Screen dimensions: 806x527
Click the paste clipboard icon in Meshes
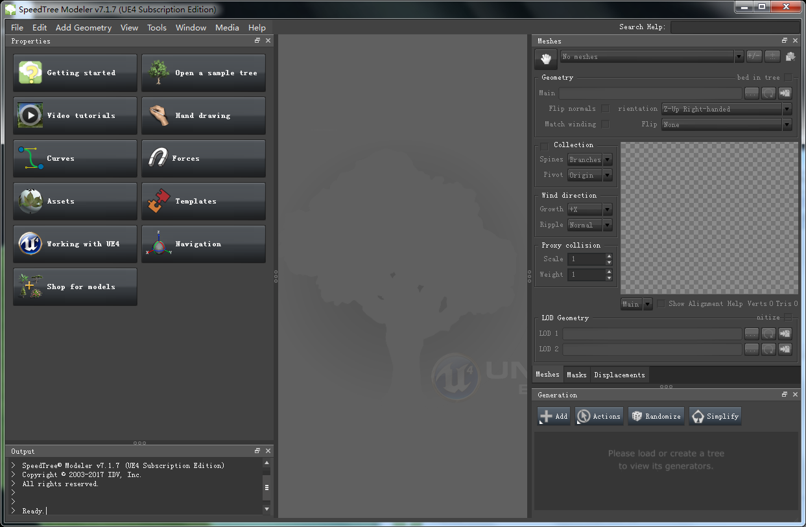point(790,56)
